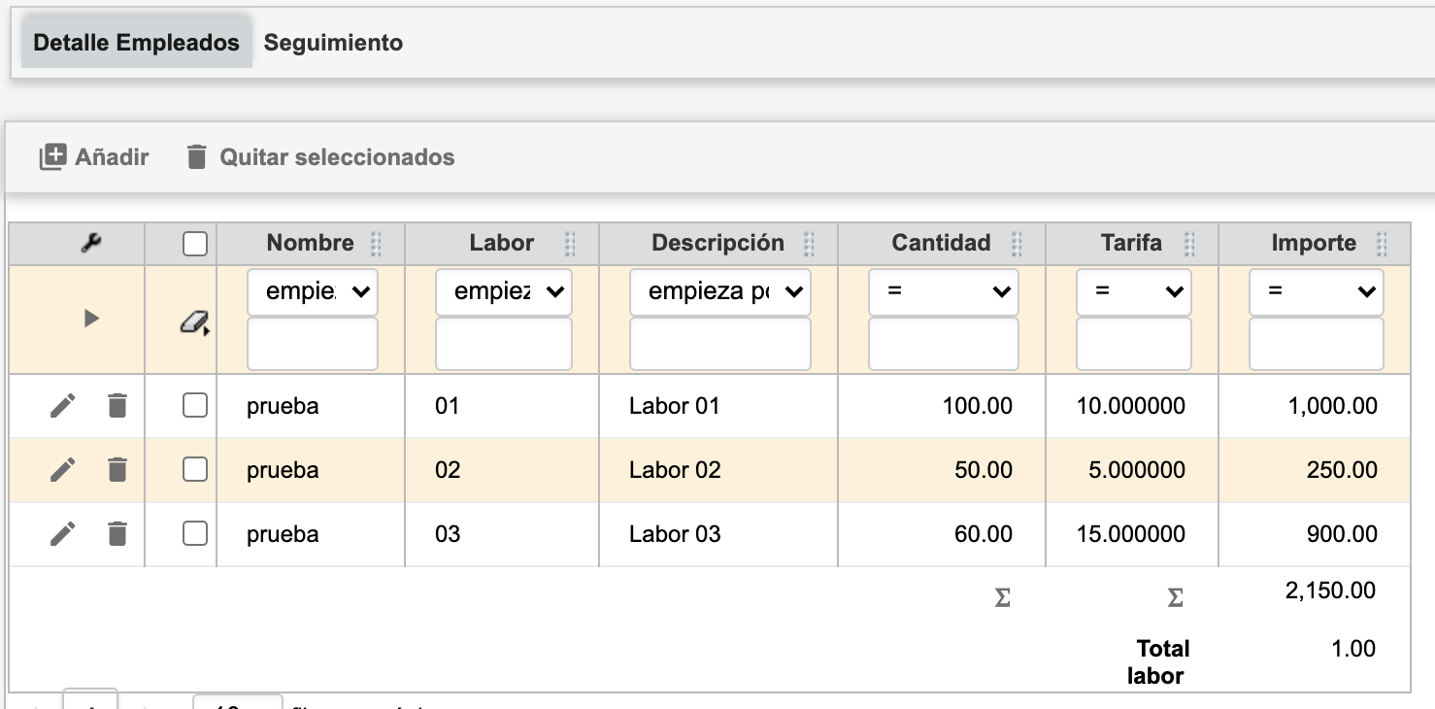The image size is (1435, 709).
Task: Edit the Labor 02 row with pencil icon
Action: (x=62, y=470)
